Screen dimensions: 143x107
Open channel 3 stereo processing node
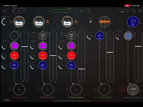[71, 36]
